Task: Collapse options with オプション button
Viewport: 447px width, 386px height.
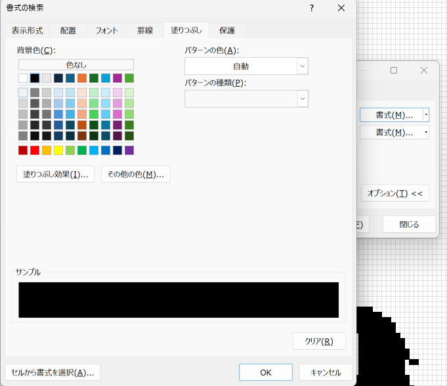Action: coord(394,193)
